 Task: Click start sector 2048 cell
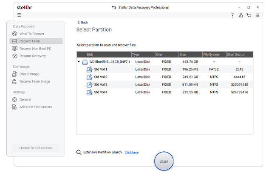pyautogui.click(x=240, y=69)
